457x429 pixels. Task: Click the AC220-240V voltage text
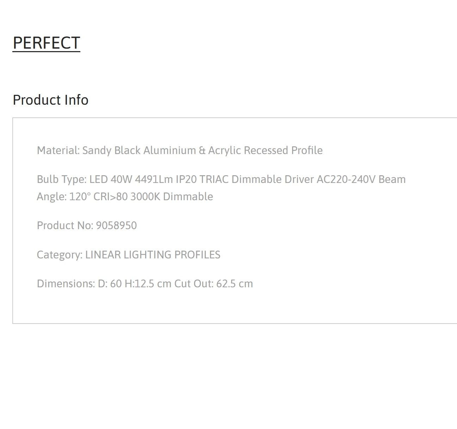tap(346, 179)
